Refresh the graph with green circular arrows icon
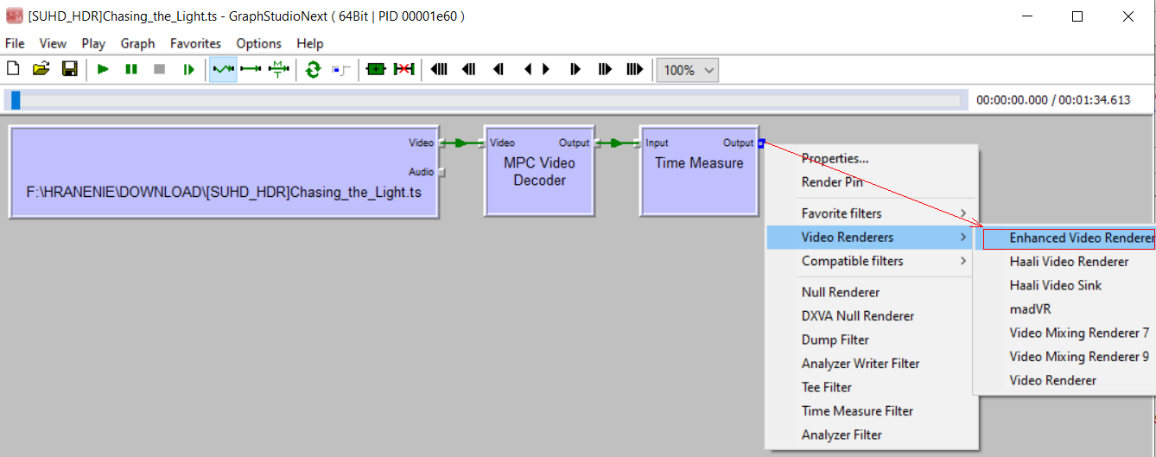1156x457 pixels. tap(313, 69)
